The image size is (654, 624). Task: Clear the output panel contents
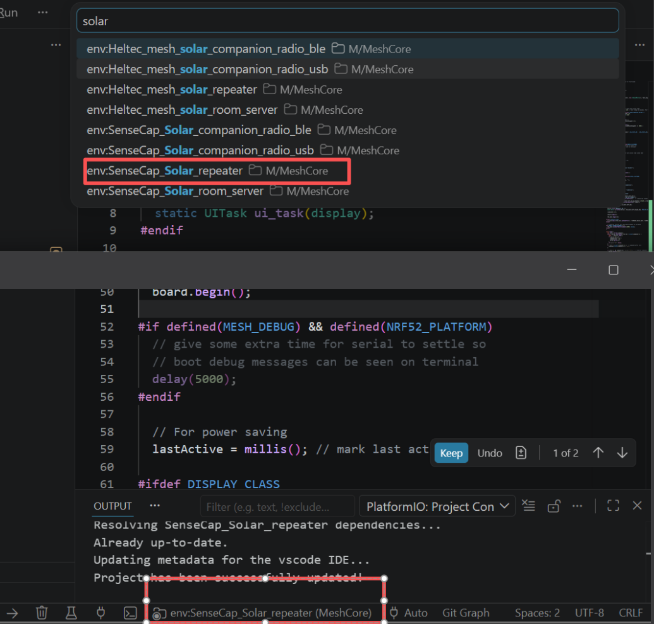[x=529, y=506]
